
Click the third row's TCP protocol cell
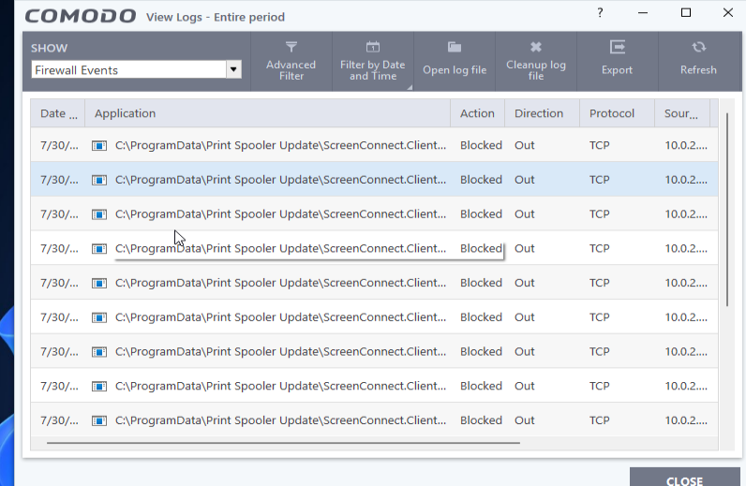tap(600, 214)
